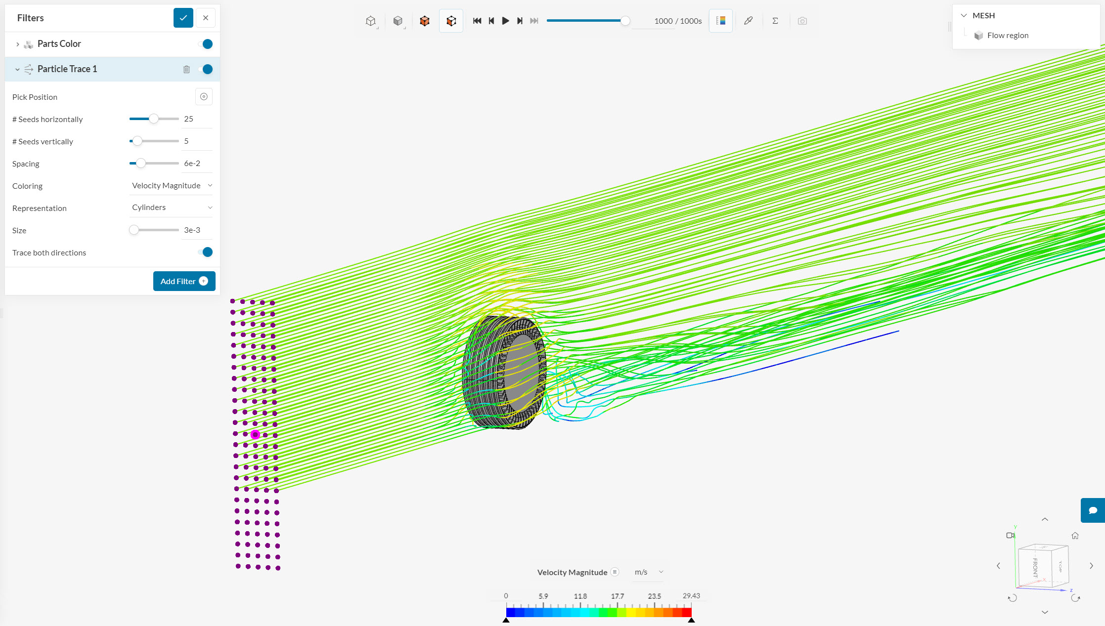1105x626 pixels.
Task: Toggle Parts Color visibility off
Action: [x=206, y=44]
